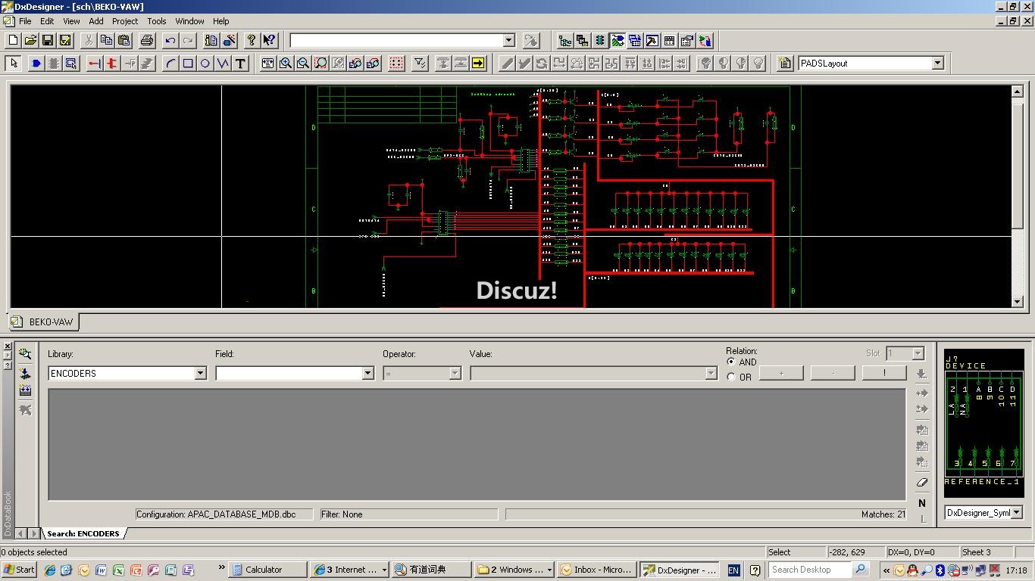The height and width of the screenshot is (581, 1035).
Task: Click the Print icon in toolbar
Action: click(x=147, y=40)
